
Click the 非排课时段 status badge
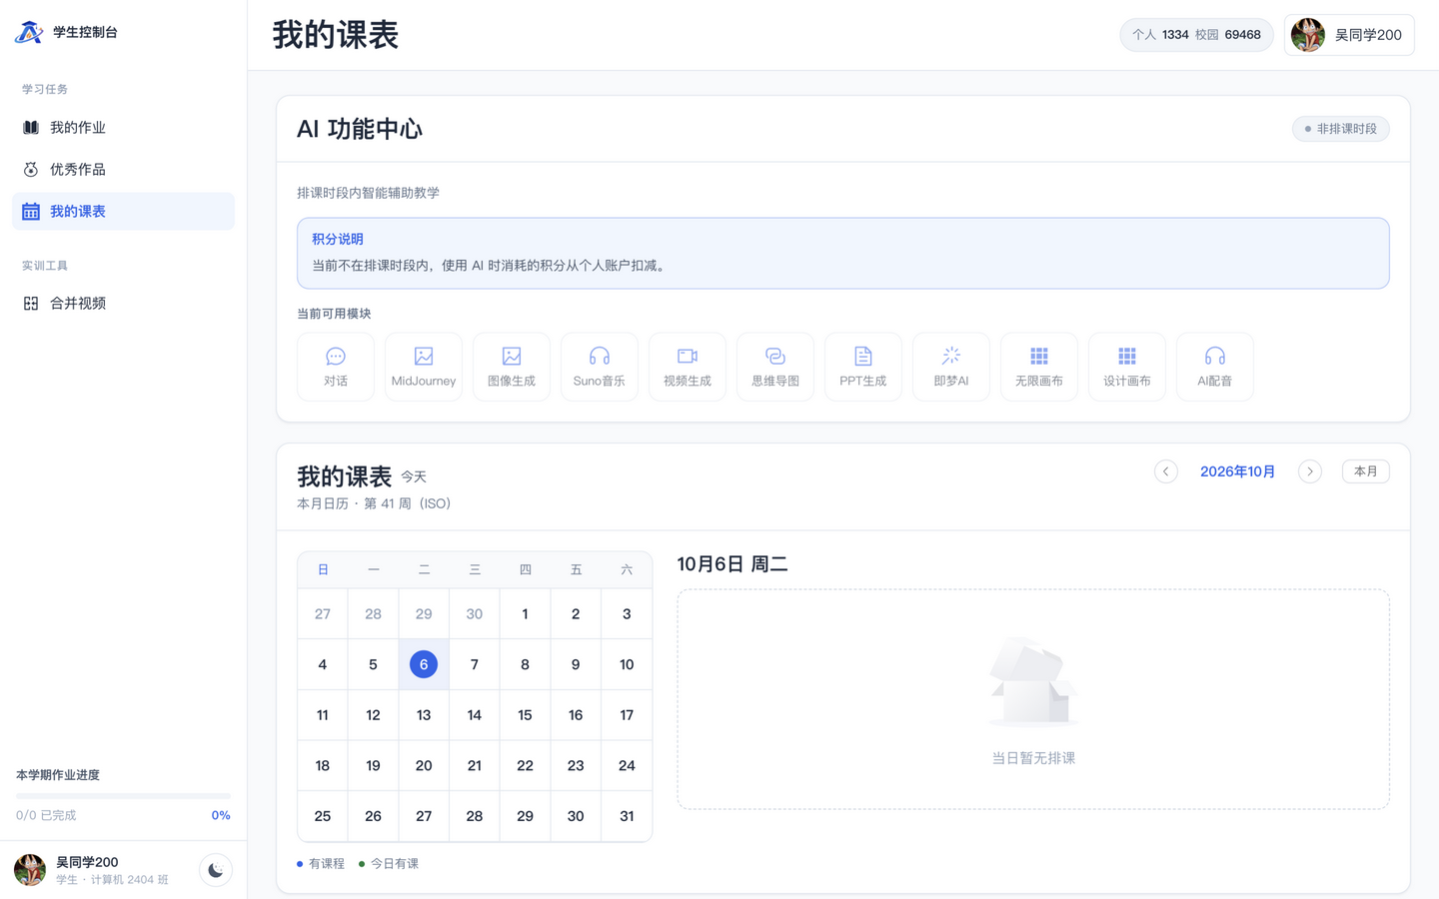pyautogui.click(x=1341, y=129)
